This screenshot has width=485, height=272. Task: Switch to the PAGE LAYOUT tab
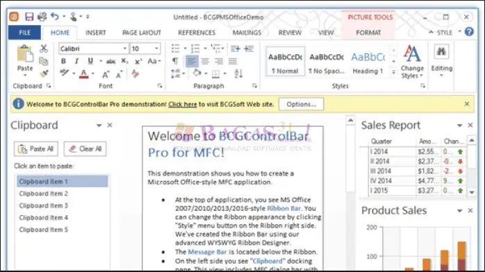(x=142, y=33)
